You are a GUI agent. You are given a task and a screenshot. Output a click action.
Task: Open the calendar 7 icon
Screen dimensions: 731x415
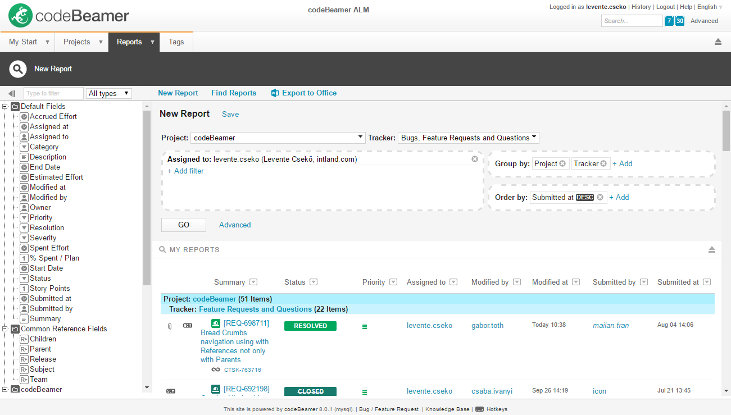[x=669, y=21]
